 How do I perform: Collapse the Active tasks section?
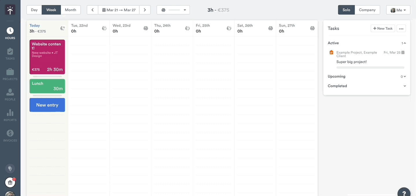[x=404, y=43]
